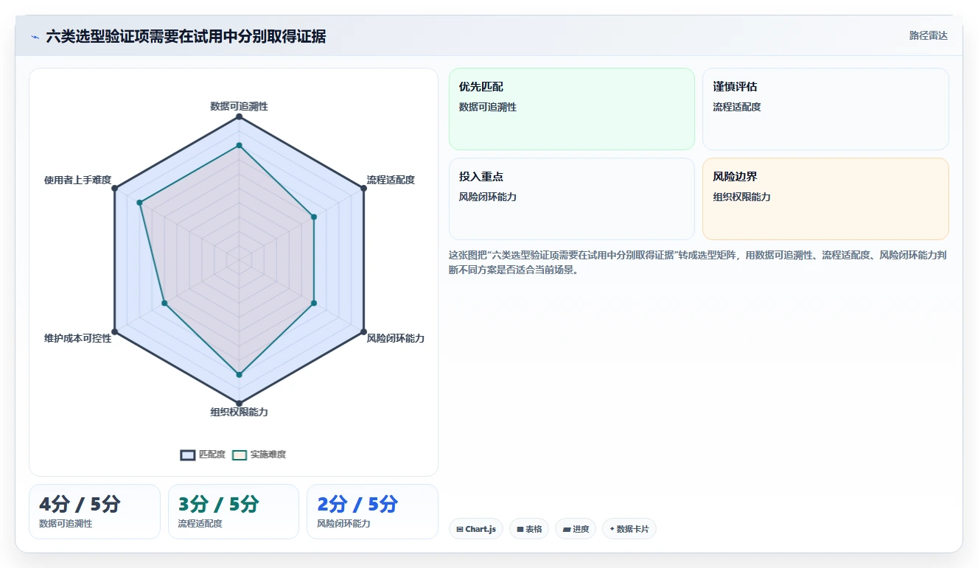The image size is (978, 568).
Task: Click the page title 六类选型验证项
Action: pos(186,37)
